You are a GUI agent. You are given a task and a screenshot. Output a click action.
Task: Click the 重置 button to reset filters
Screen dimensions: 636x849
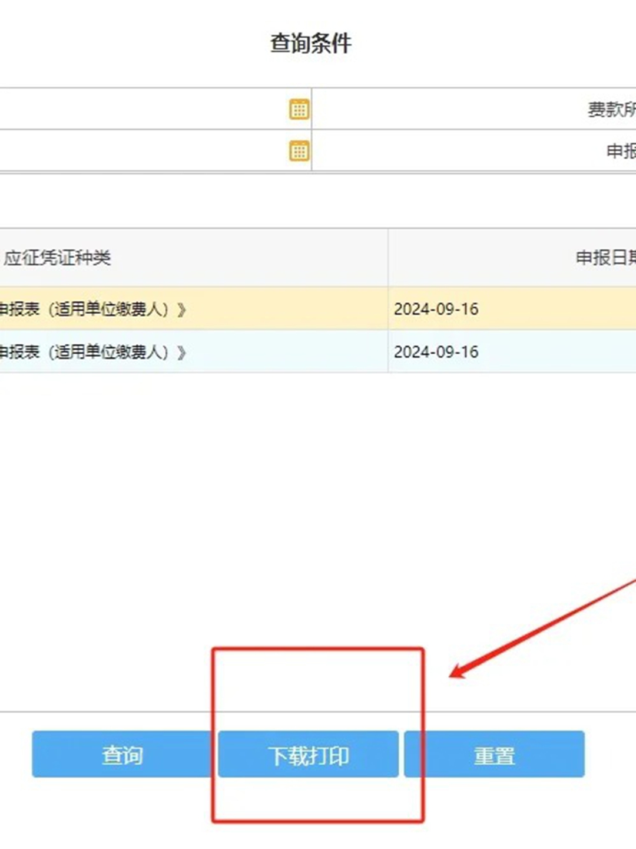click(x=495, y=755)
